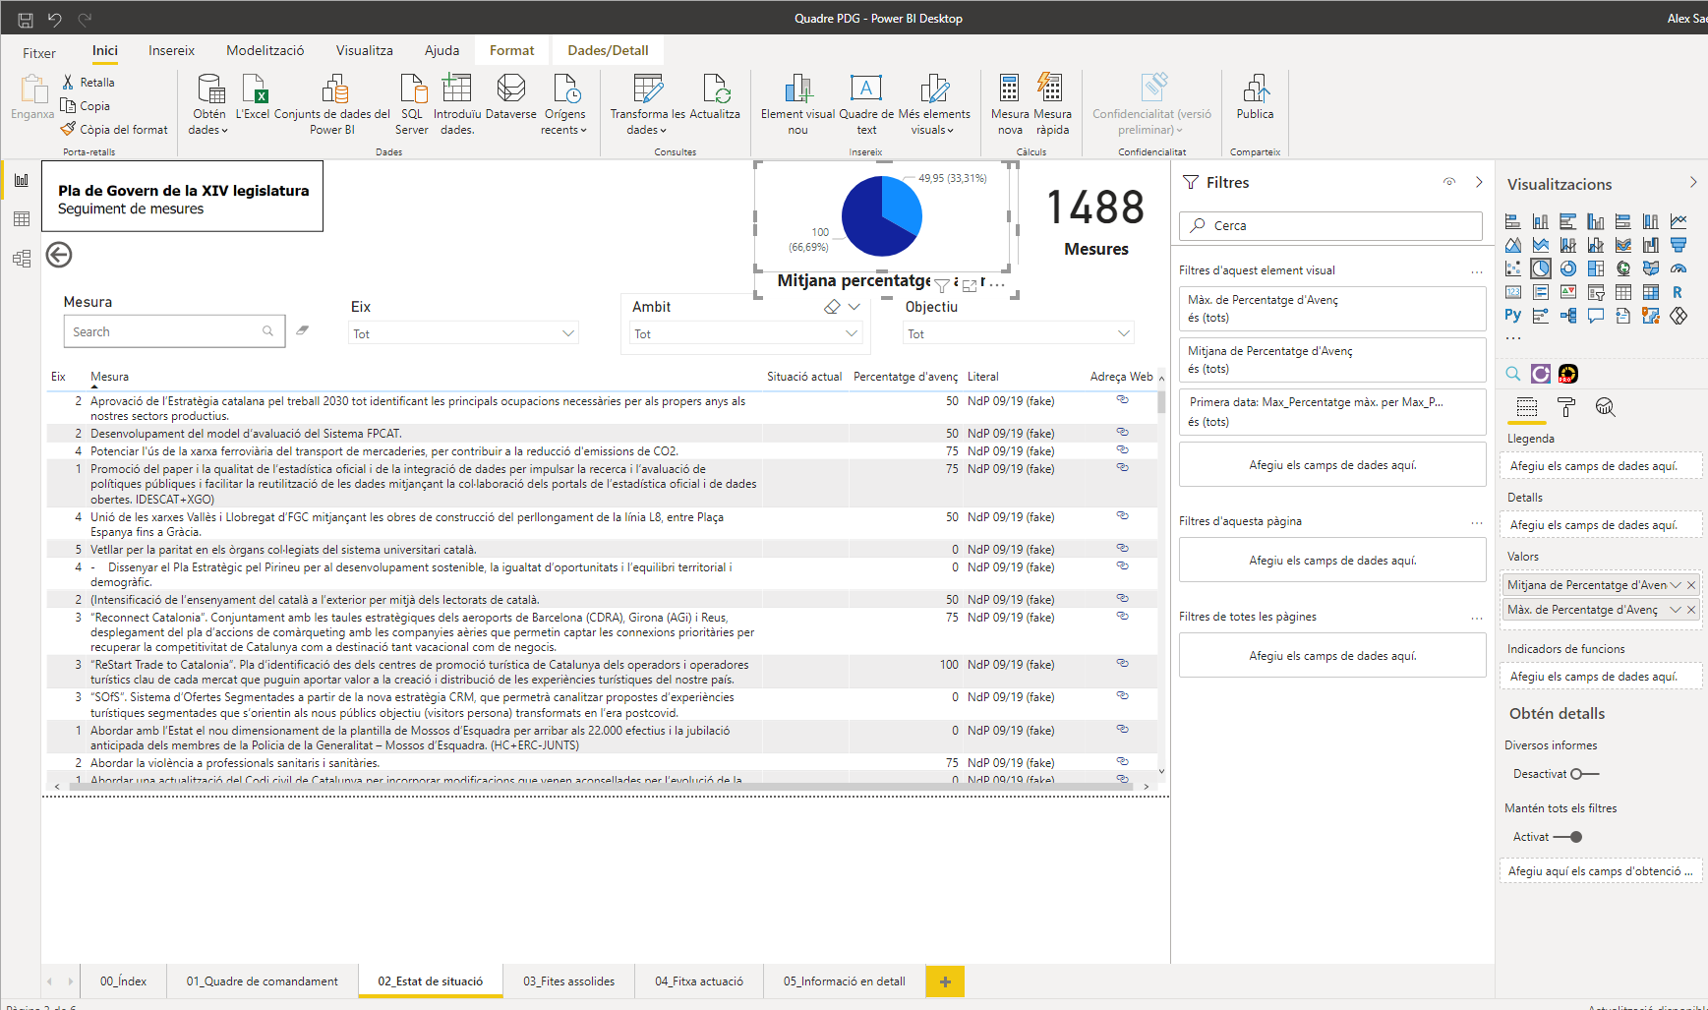This screenshot has width=1708, height=1010.
Task: Click the Cerca filter search box
Action: click(1330, 225)
